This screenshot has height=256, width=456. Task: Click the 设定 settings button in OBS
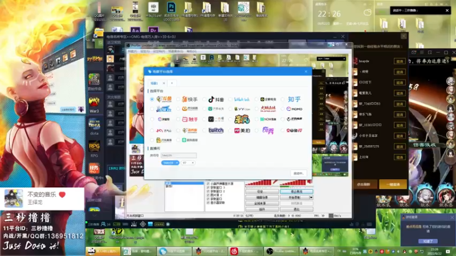click(262, 192)
